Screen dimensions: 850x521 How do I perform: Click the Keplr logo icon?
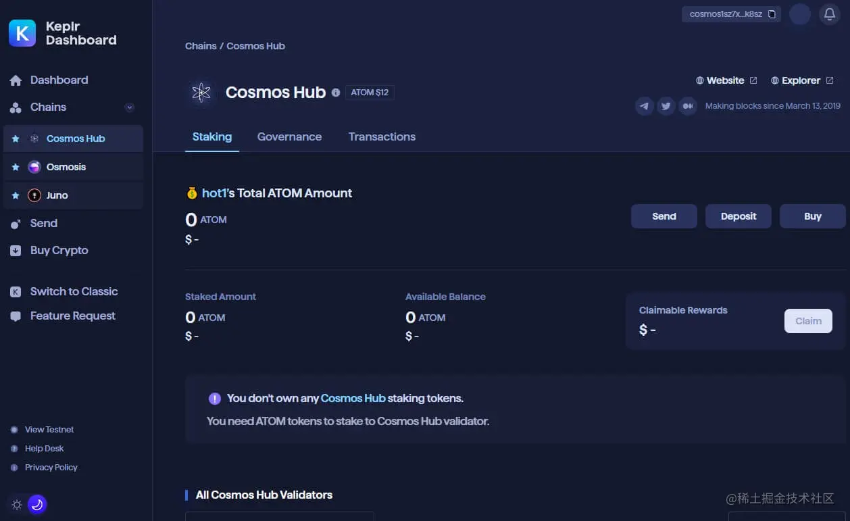[22, 33]
